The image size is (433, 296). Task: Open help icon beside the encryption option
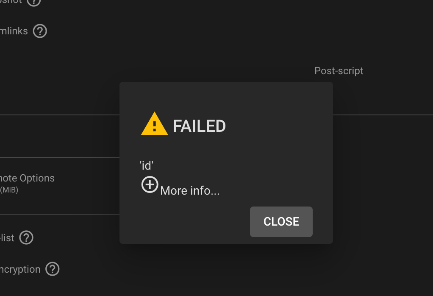(x=53, y=269)
